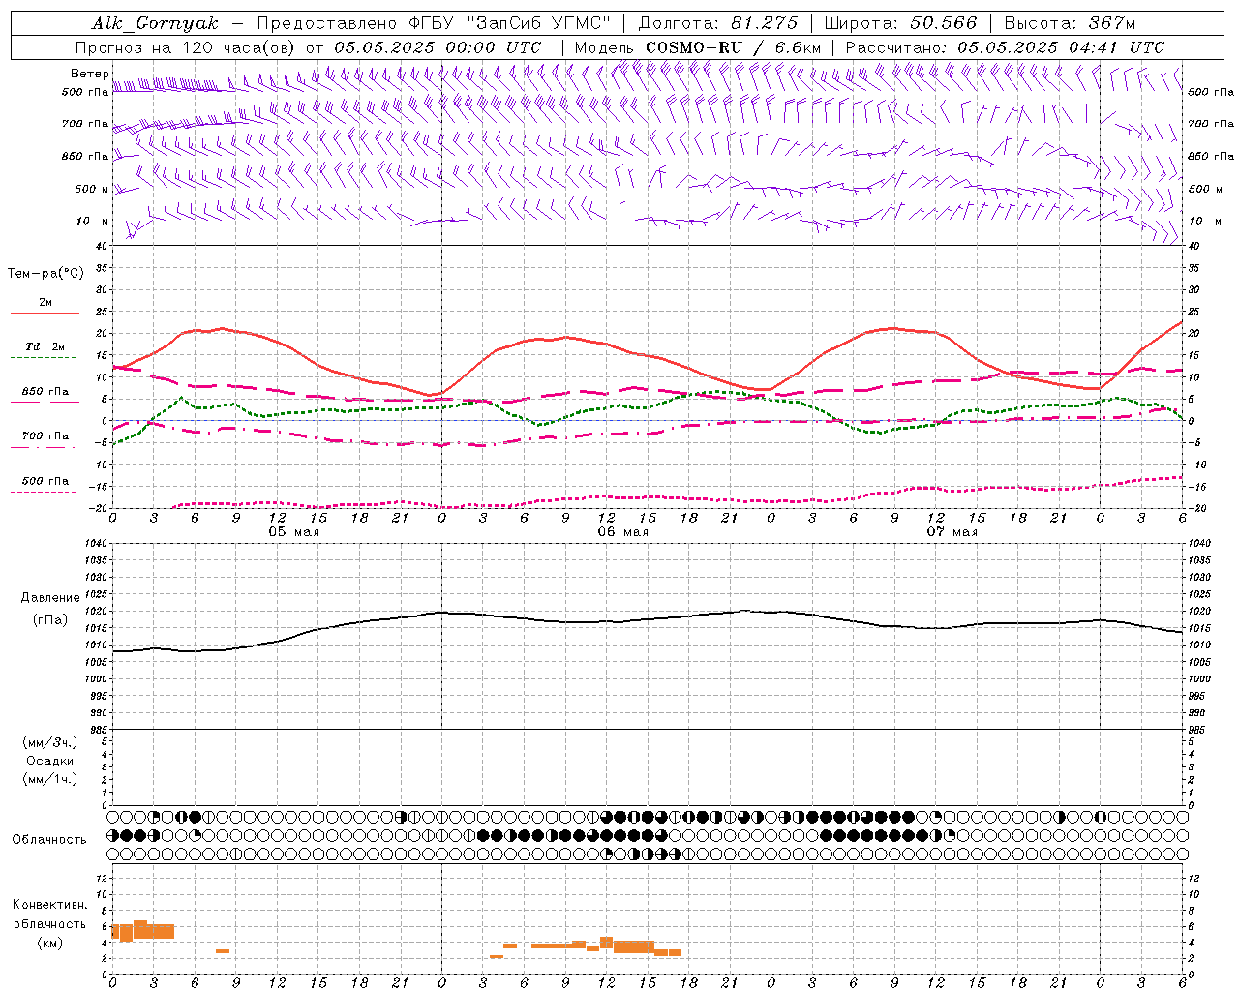Click the 10 м wind level label on right axis
Screen dimensions: 1239x991
tap(1204, 221)
